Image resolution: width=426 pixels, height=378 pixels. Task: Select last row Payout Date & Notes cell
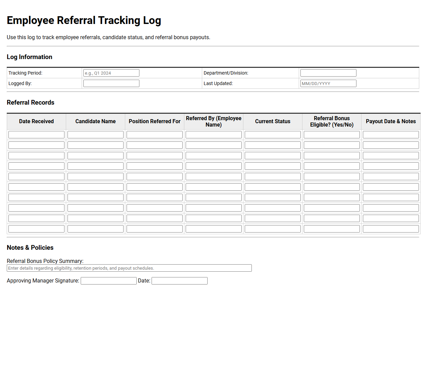(391, 229)
